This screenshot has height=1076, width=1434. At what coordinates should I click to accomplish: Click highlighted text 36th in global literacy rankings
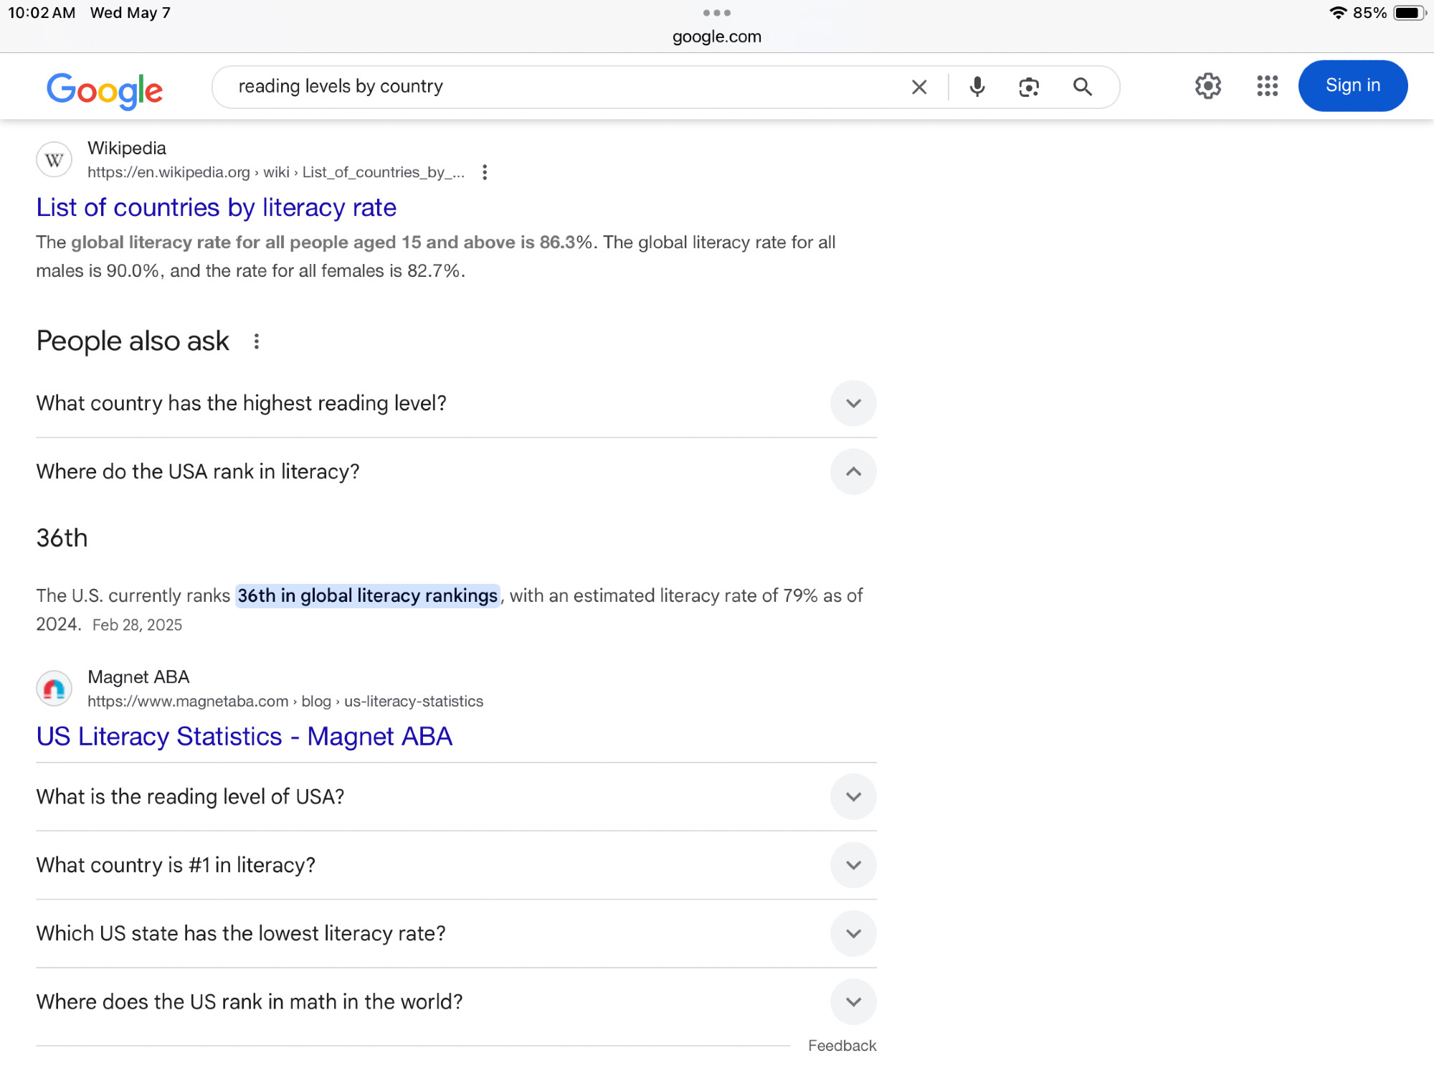point(368,595)
